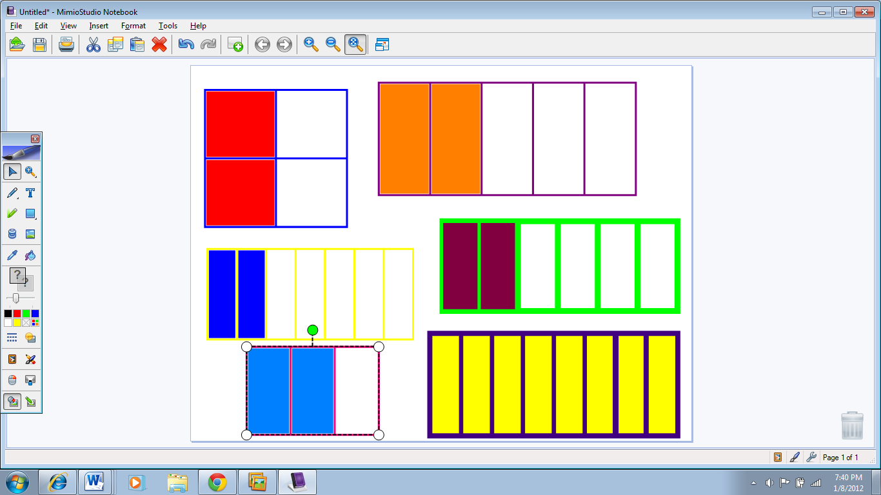Select the Fill bucket tool
This screenshot has height=495, width=881.
click(x=30, y=256)
